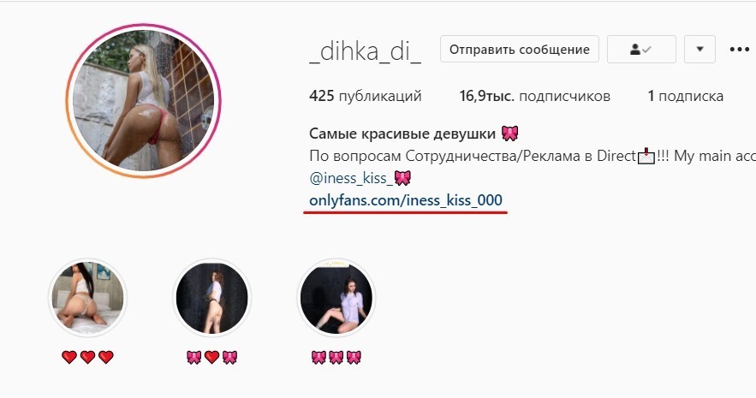Image resolution: width=756 pixels, height=398 pixels.
Task: Click the 425 публикаций post count
Action: pyautogui.click(x=366, y=96)
